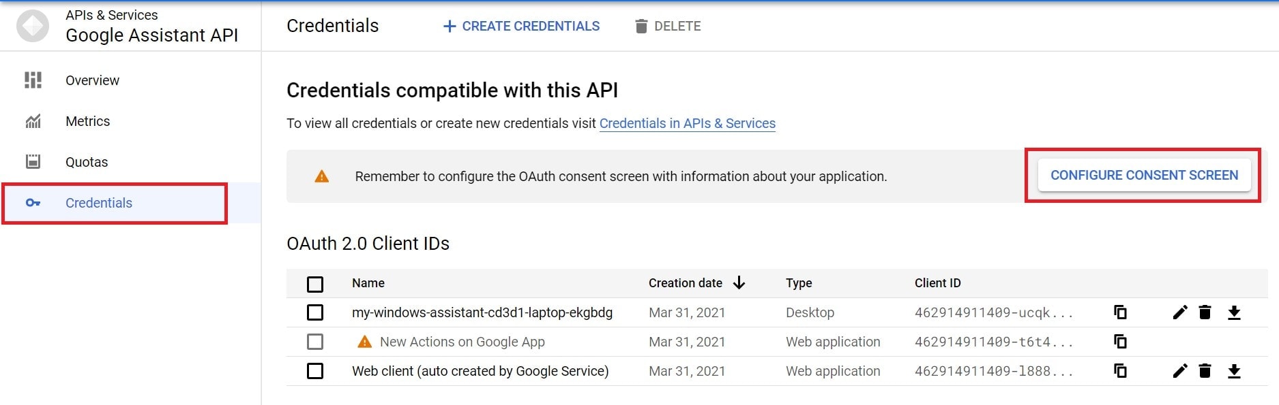Click New Actions on Google App name
The image size is (1279, 405).
click(x=462, y=342)
